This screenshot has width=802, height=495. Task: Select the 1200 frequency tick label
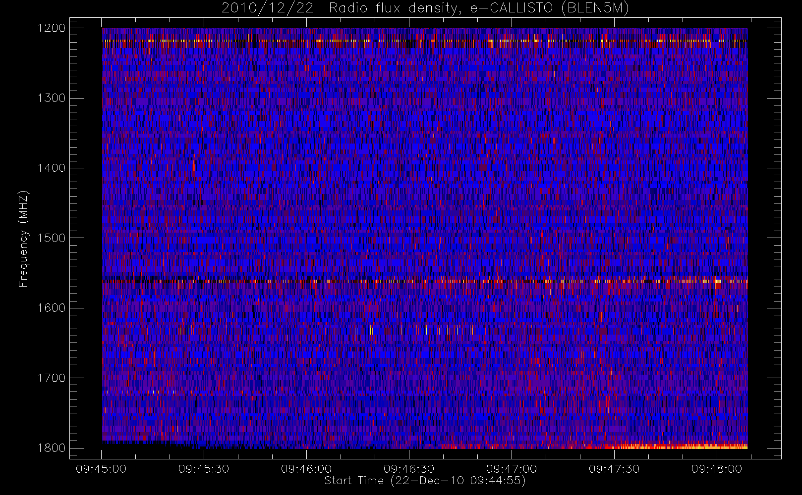point(52,28)
